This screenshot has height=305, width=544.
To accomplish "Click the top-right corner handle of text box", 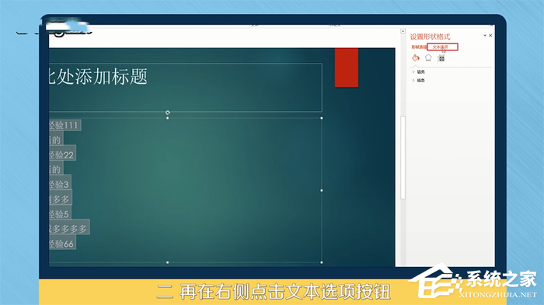I will pos(322,118).
